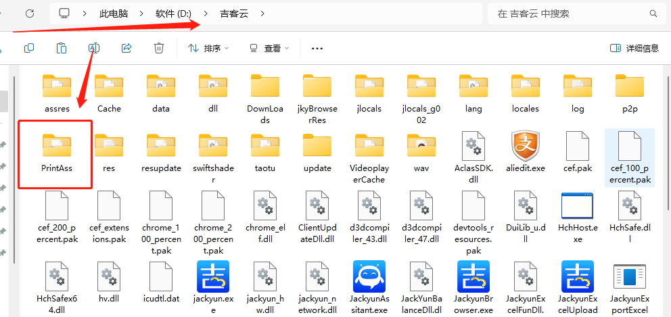This screenshot has height=317, width=671.
Task: Open the three-dots more options menu
Action: (317, 49)
